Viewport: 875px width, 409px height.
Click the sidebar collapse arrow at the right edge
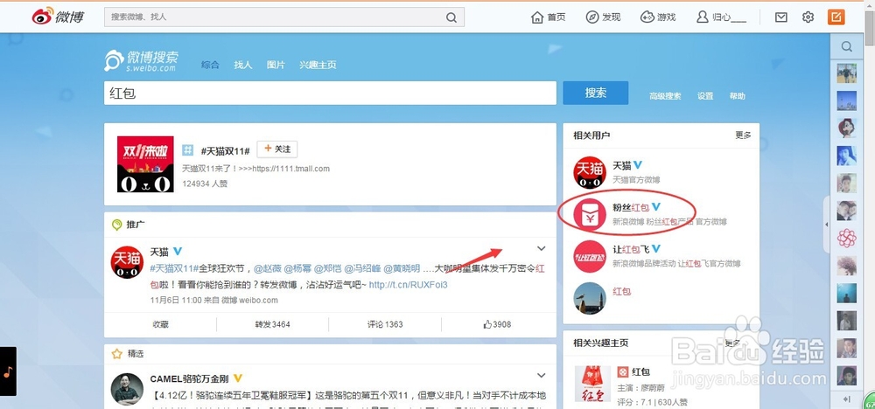tap(827, 224)
